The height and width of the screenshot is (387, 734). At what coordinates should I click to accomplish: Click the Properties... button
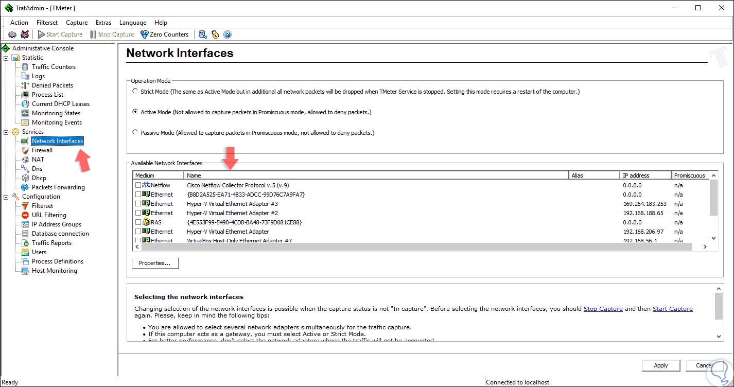(155, 263)
